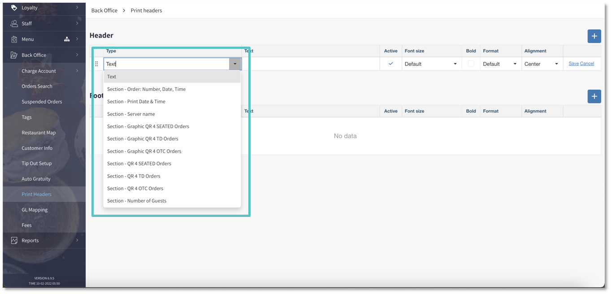
Task: Click the plus button to add a Footer row
Action: coord(594,96)
